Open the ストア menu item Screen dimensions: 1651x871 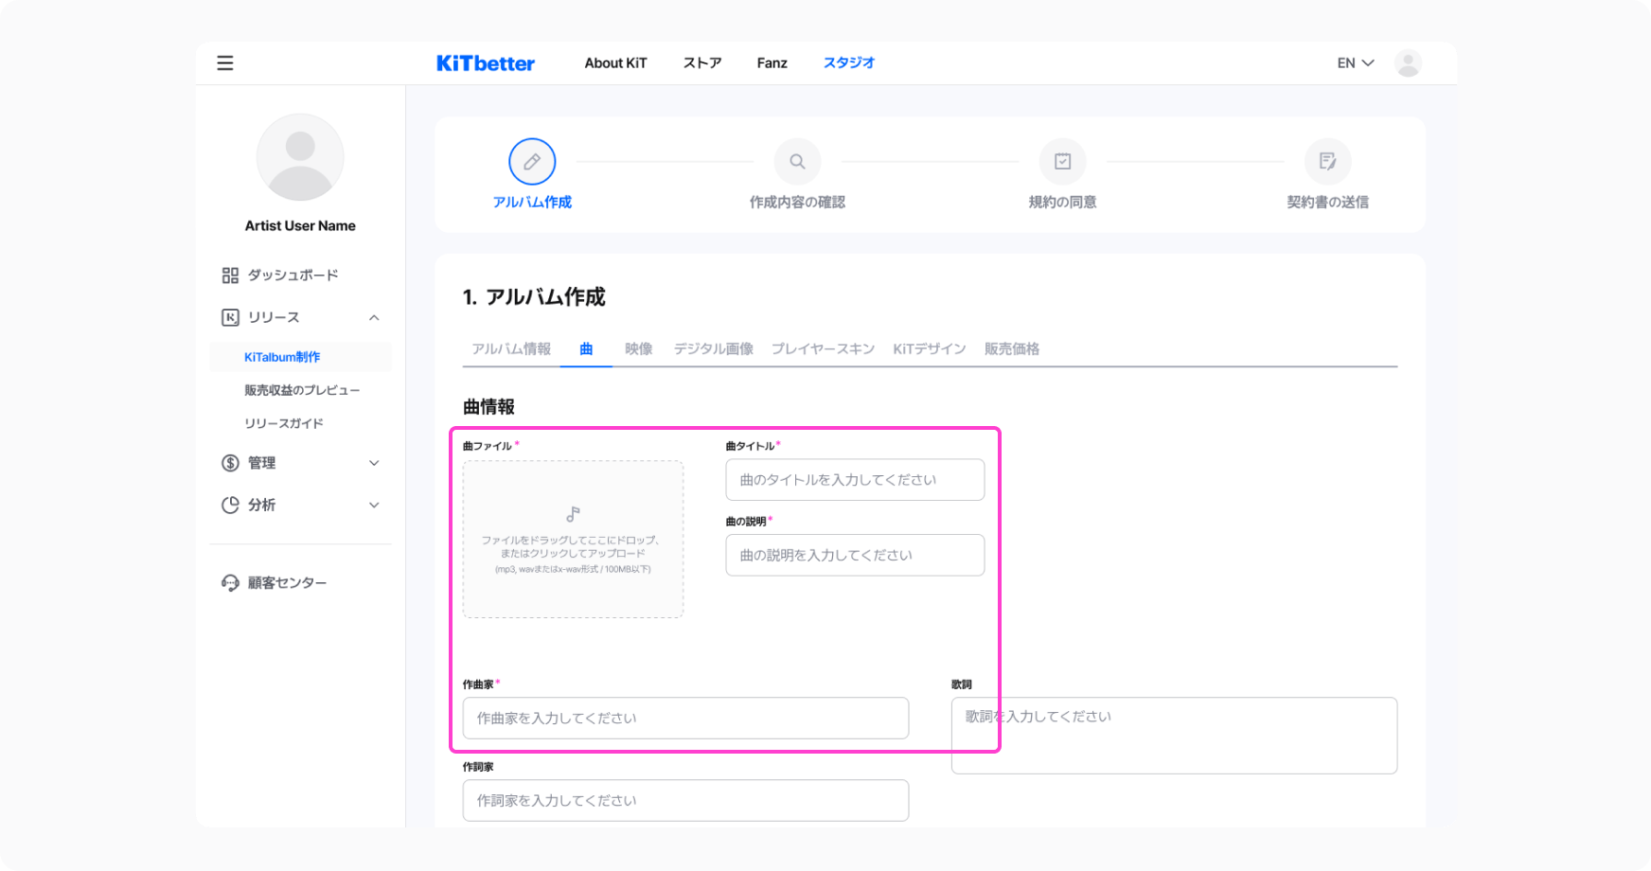[702, 63]
